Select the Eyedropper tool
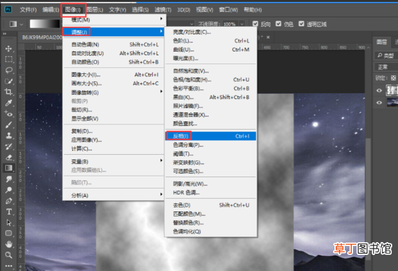Screen dimensions: 398x271 click(8, 103)
